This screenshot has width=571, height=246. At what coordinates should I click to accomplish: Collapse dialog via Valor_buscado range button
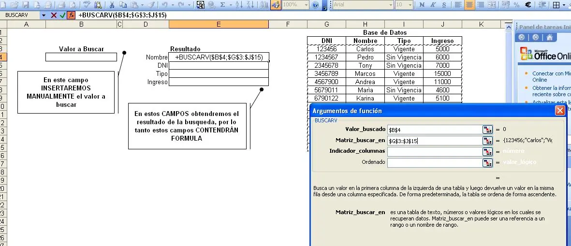(x=487, y=130)
